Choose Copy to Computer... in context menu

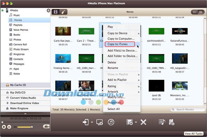(121, 39)
